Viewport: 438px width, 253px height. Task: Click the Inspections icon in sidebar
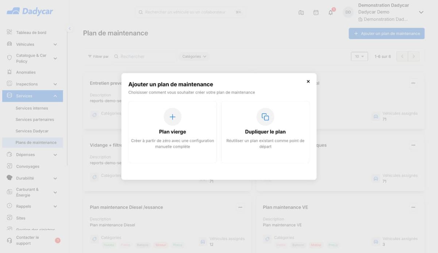[9, 84]
